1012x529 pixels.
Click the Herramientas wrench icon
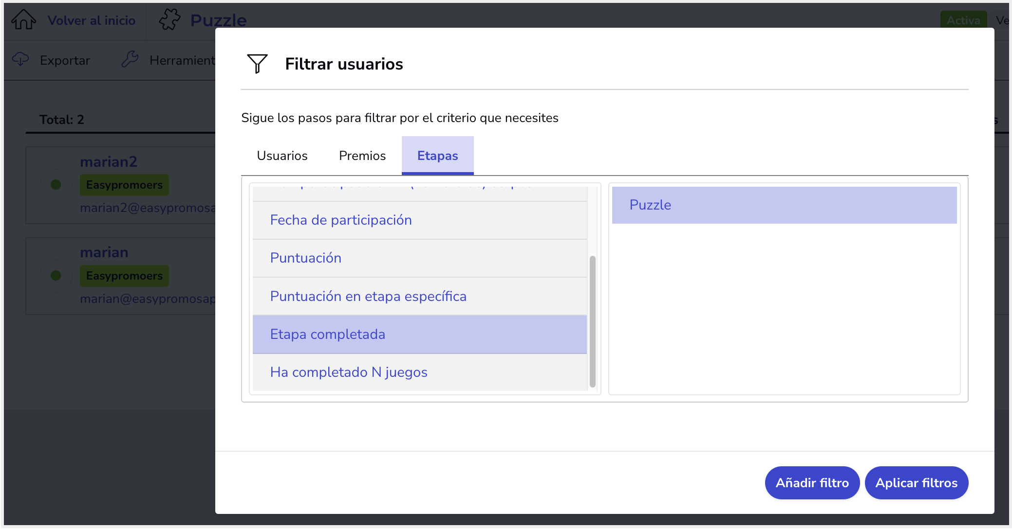pos(130,59)
